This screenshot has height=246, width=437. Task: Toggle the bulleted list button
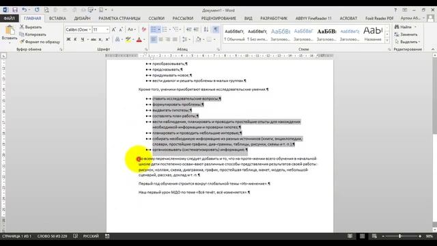(x=154, y=29)
